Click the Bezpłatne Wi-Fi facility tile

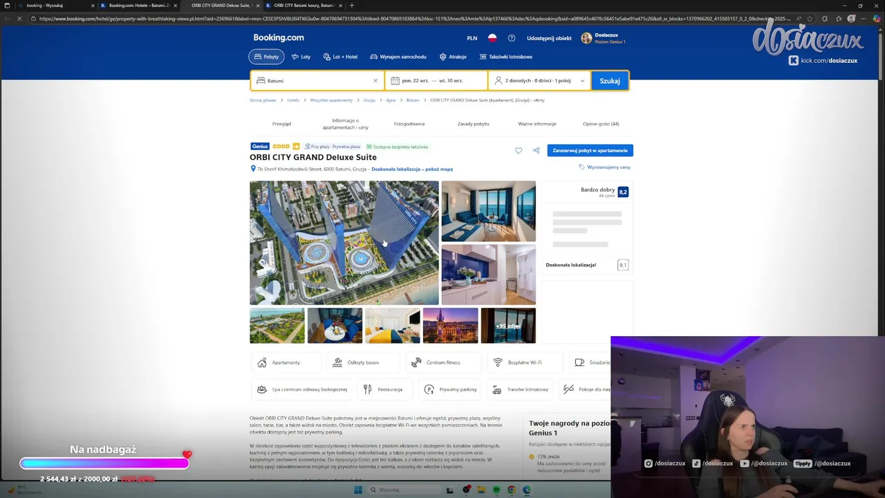[525, 362]
